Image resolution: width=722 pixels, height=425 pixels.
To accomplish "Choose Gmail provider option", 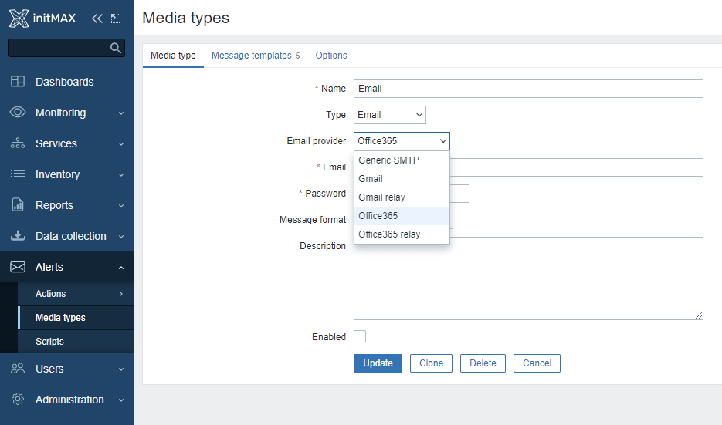I will click(x=402, y=178).
